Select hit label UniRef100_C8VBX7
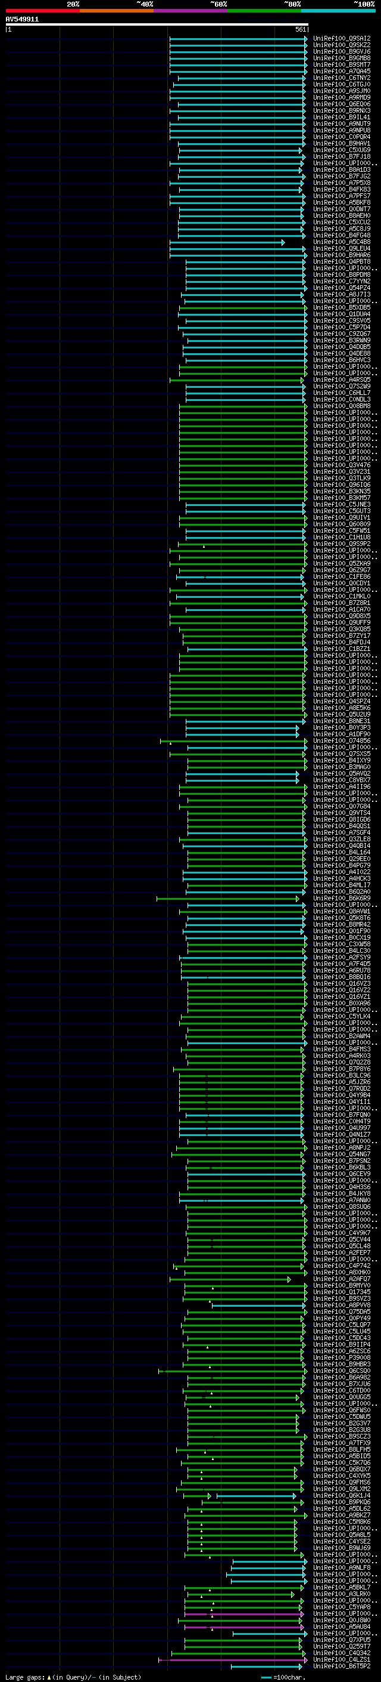Screen dimensions: 381x1682 coord(342,780)
